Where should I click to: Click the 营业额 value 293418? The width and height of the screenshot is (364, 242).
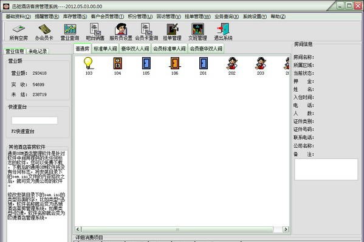[39, 73]
